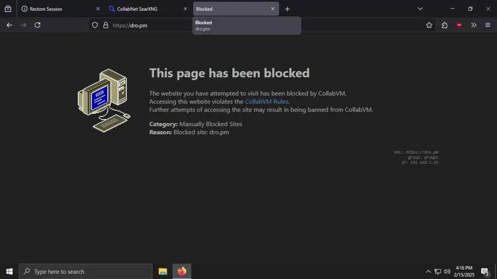The image size is (497, 279).
Task: Show hidden system tray icons
Action: (428, 271)
